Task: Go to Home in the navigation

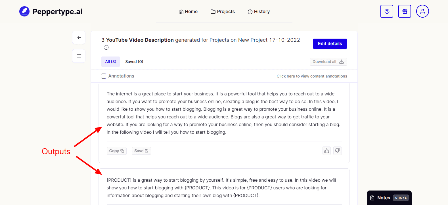Action: pos(188,12)
